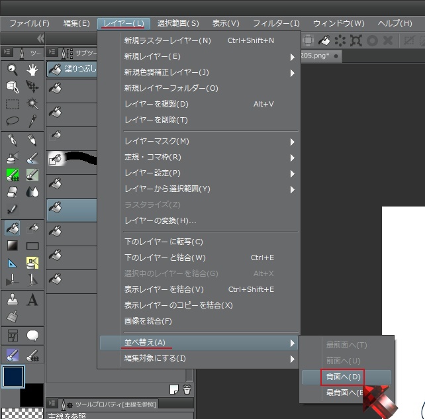
Task: Select the 塗りつぶし sub tool group tab
Action: pos(71,69)
